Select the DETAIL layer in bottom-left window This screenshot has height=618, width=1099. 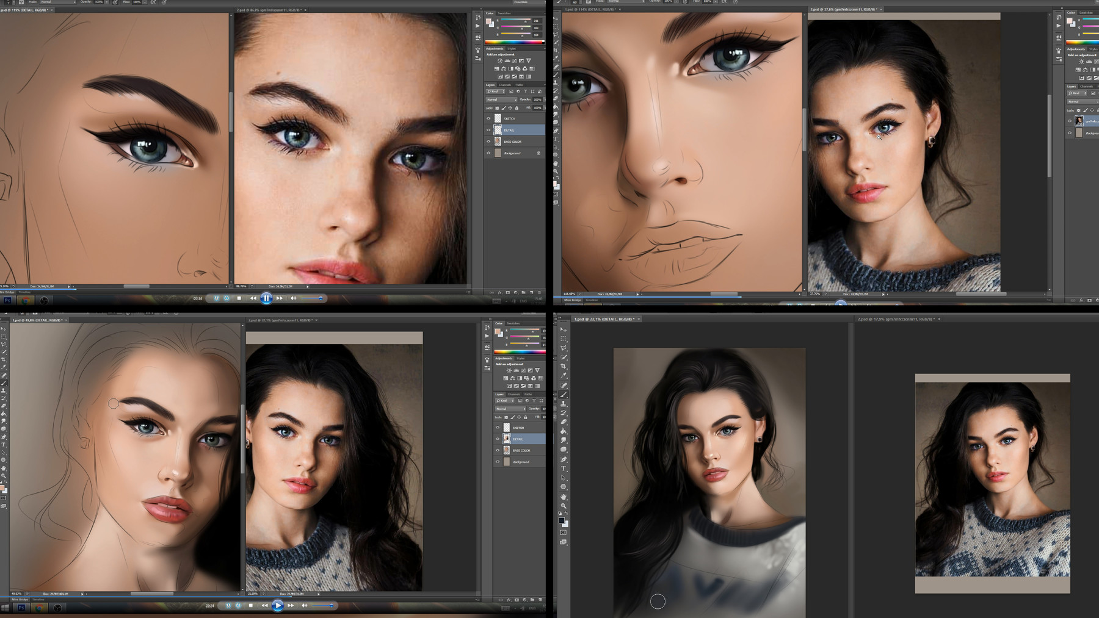coord(520,439)
